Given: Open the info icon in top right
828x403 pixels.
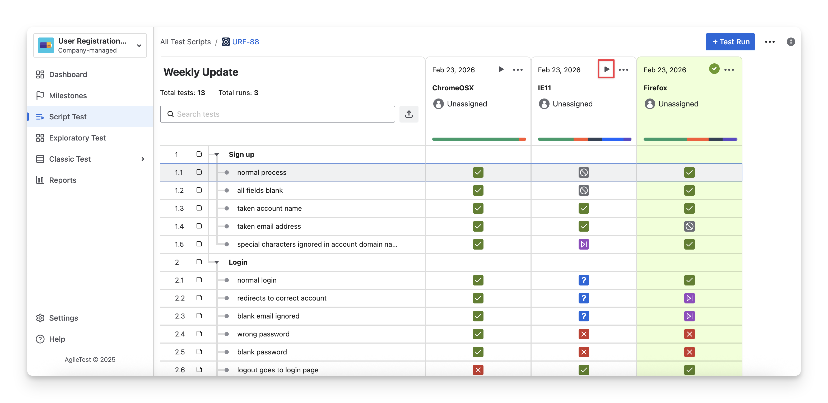Looking at the screenshot, I should [x=790, y=42].
